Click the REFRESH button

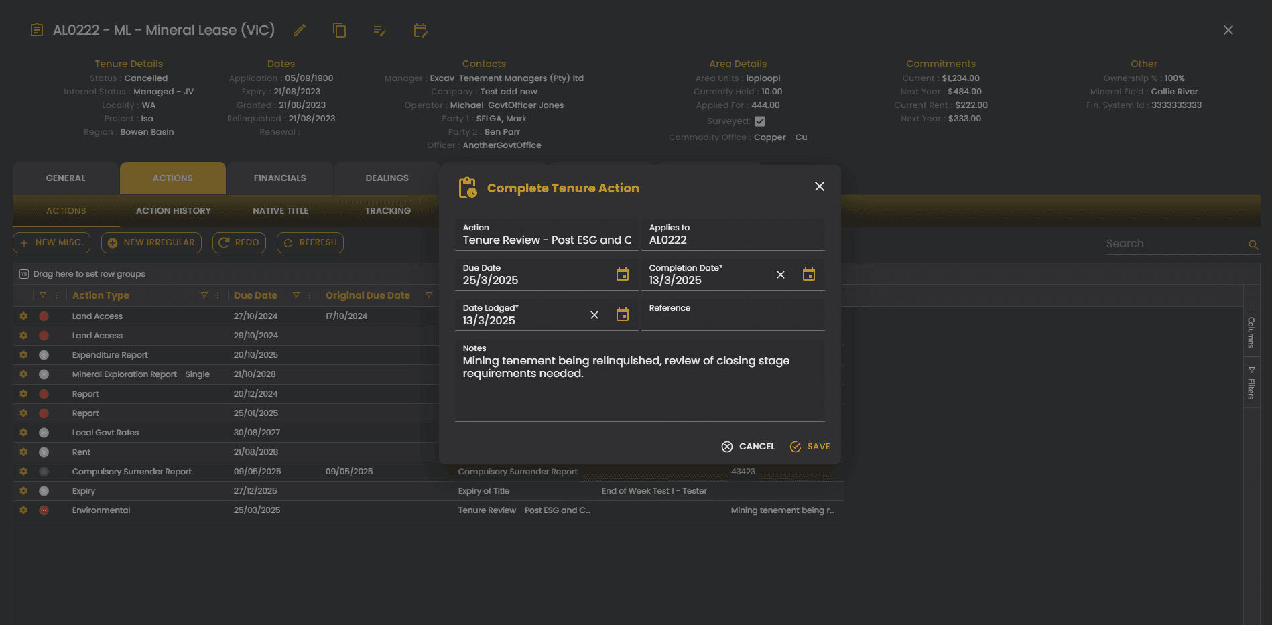[x=310, y=242]
